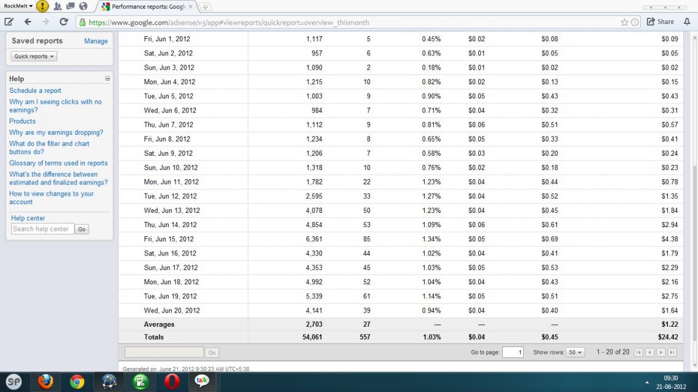
Task: Click the 'Wed, Jun 20, 2012' date cell
Action: [x=172, y=311]
